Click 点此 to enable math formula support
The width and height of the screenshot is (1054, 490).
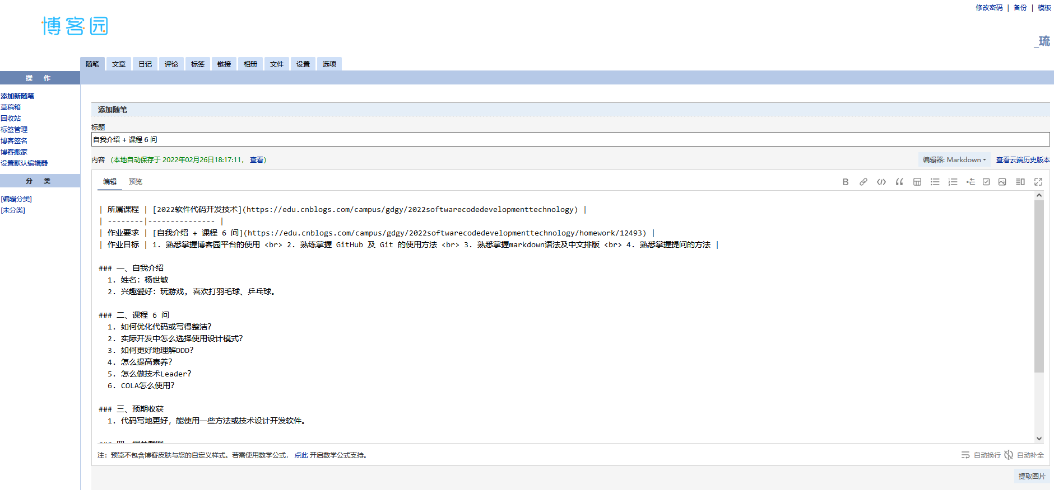tap(301, 455)
